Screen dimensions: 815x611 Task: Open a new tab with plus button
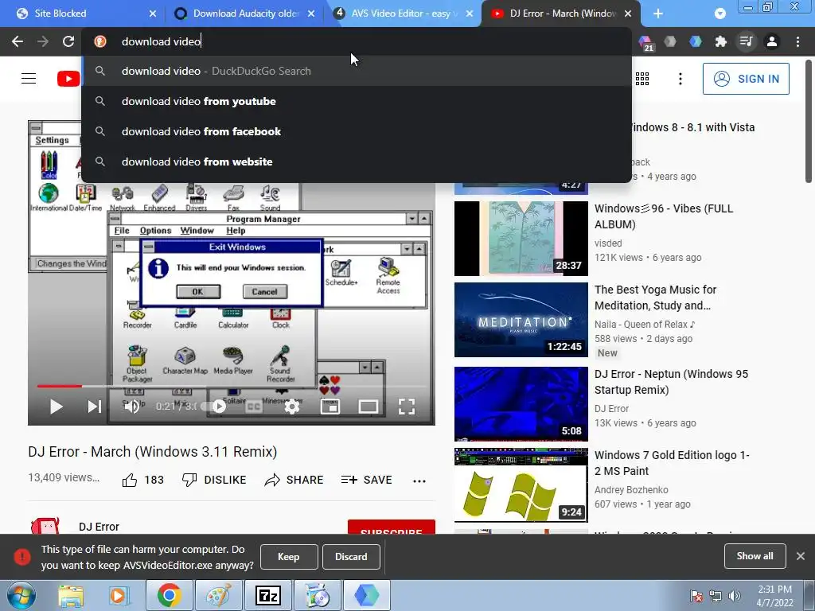658,14
